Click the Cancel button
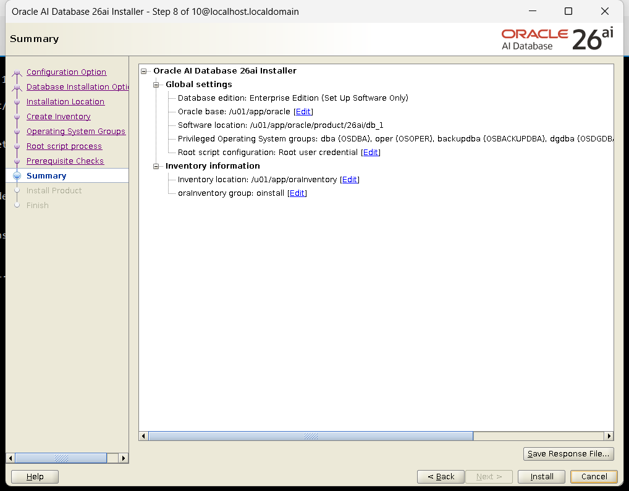 pos(594,477)
